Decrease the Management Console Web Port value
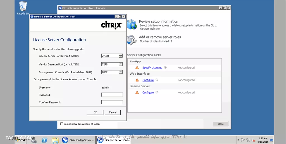This screenshot has width=286, height=144. pos(121,73)
